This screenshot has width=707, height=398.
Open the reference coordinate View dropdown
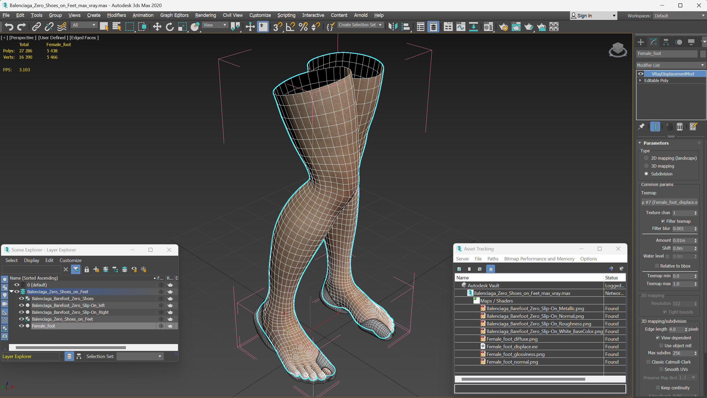[x=215, y=25]
